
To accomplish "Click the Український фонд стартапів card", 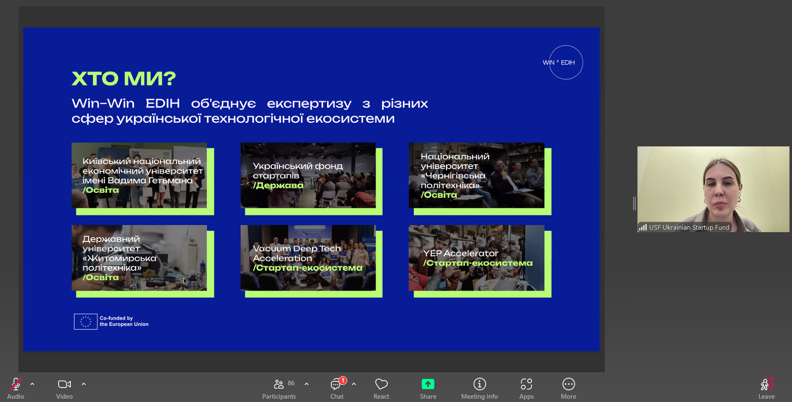I will pos(311,179).
